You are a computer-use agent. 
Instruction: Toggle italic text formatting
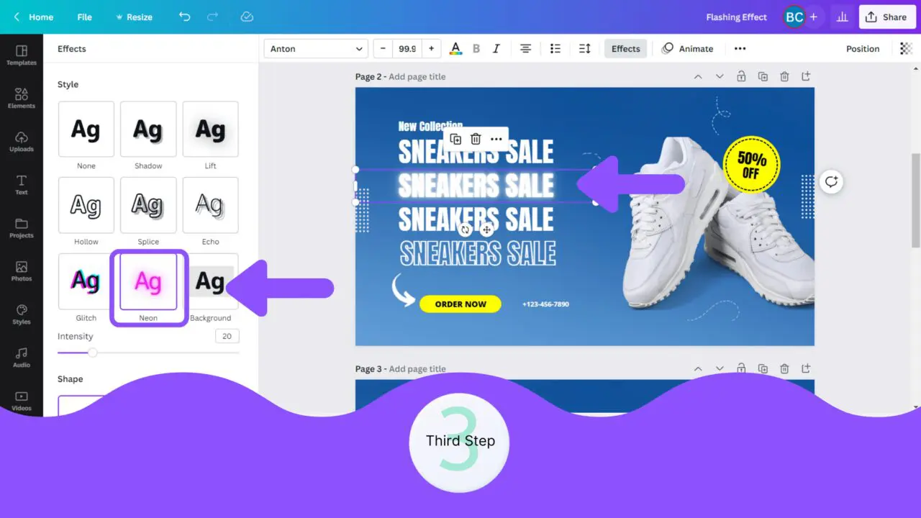[496, 49]
